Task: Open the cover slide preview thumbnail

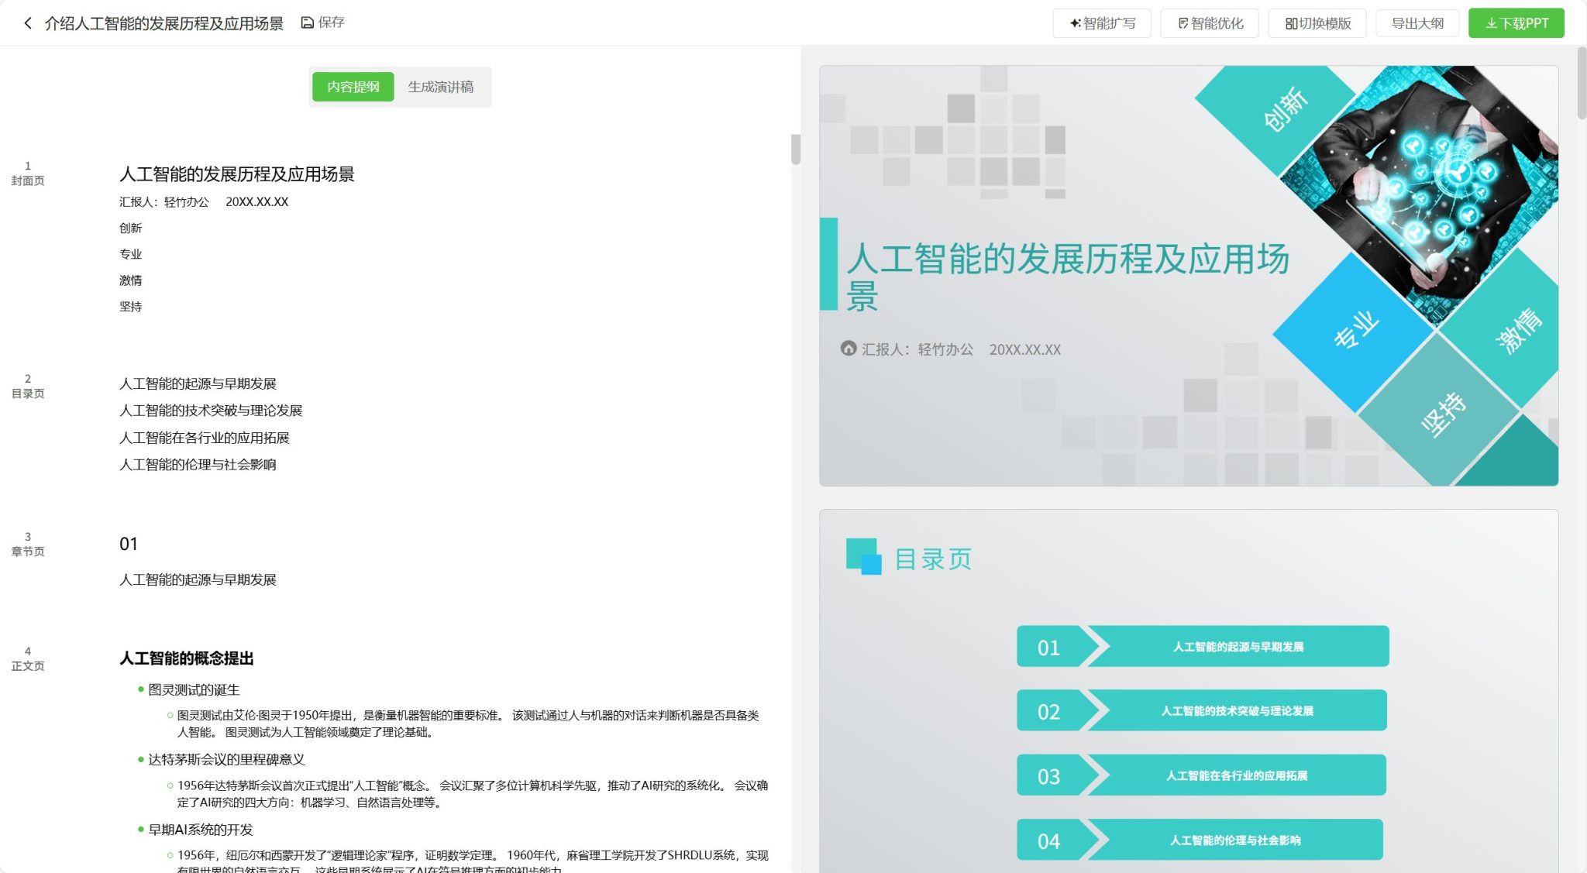Action: [x=1189, y=275]
